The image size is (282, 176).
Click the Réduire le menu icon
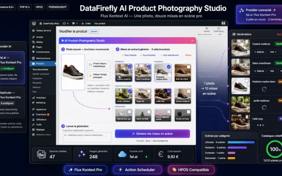click(x=33, y=135)
